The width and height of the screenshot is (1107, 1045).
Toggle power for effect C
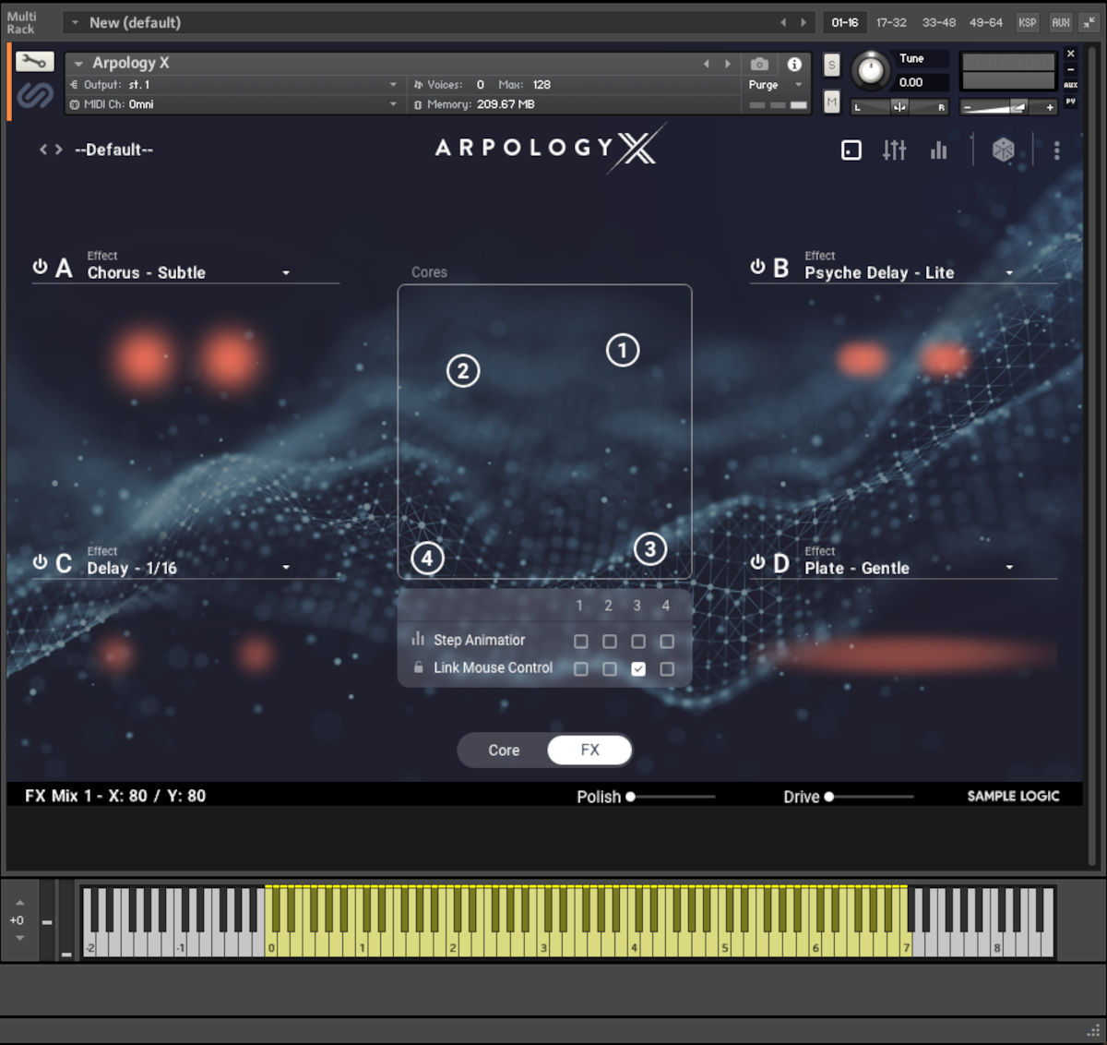(40, 562)
